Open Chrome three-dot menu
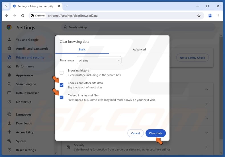This screenshot has height=157, width=225. point(218,16)
